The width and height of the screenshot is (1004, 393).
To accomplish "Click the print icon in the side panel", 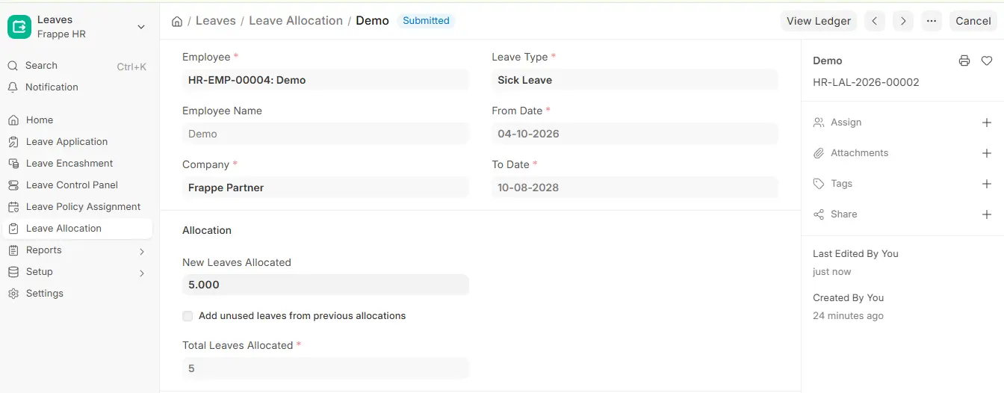I will click(964, 61).
